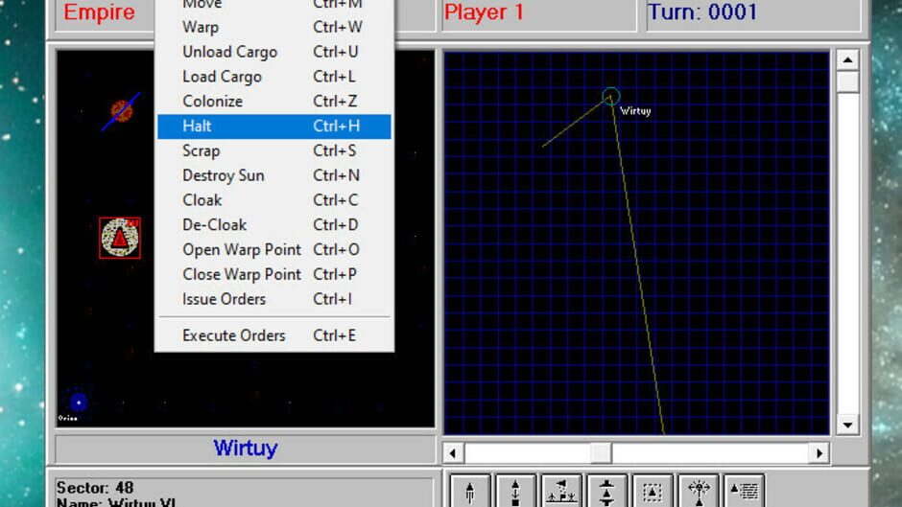Click the galaxy map scroll down arrow

point(848,426)
